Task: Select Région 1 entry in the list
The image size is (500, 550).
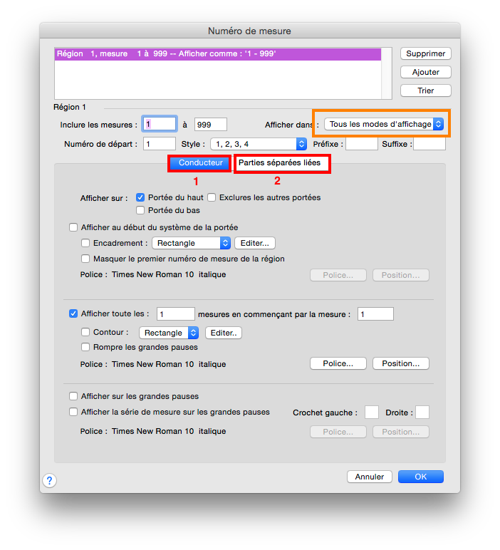Action: (217, 54)
